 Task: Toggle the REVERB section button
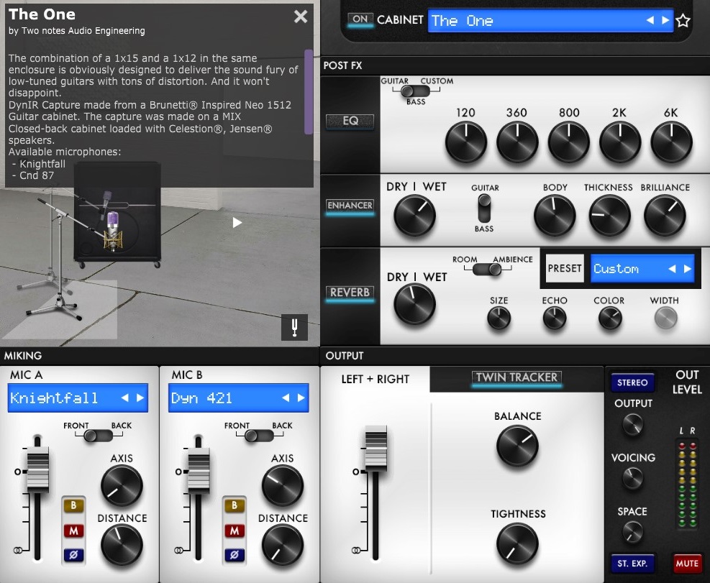[x=350, y=293]
